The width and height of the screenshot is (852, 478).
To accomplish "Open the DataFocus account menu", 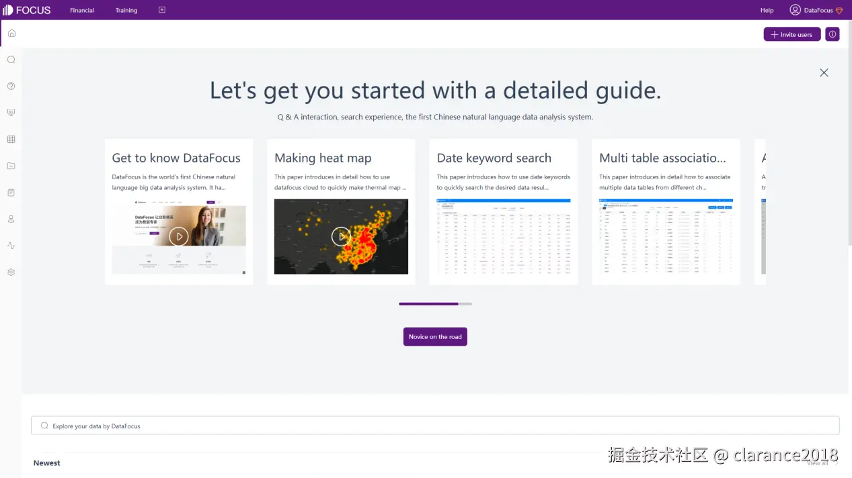I will [x=818, y=11].
